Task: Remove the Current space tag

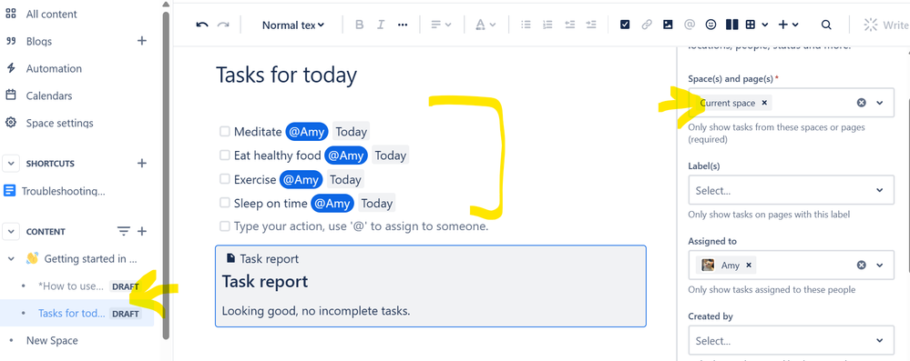Action: [x=764, y=103]
